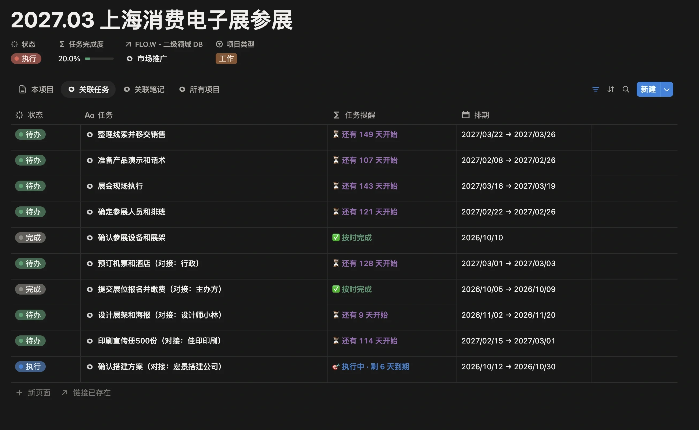Click the page icon of 确认参展设备和展架

[x=90, y=238]
